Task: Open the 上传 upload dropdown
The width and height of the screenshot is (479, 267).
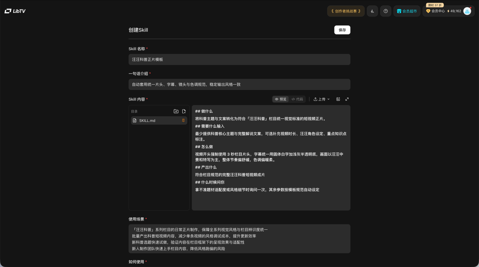Action: coord(322,99)
